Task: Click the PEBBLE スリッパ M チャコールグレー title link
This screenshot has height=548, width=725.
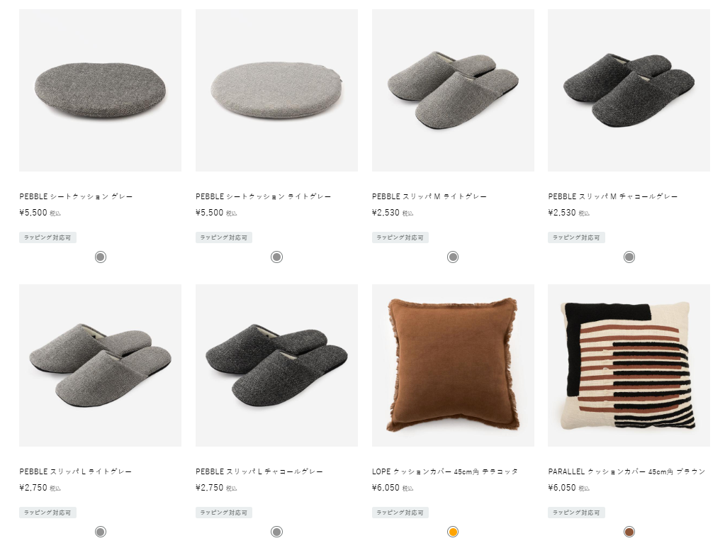Action: point(612,196)
